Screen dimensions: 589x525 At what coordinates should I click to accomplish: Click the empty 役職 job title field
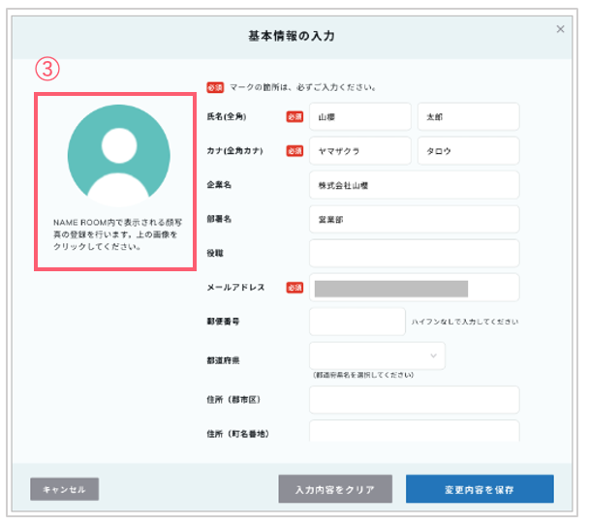pyautogui.click(x=415, y=254)
